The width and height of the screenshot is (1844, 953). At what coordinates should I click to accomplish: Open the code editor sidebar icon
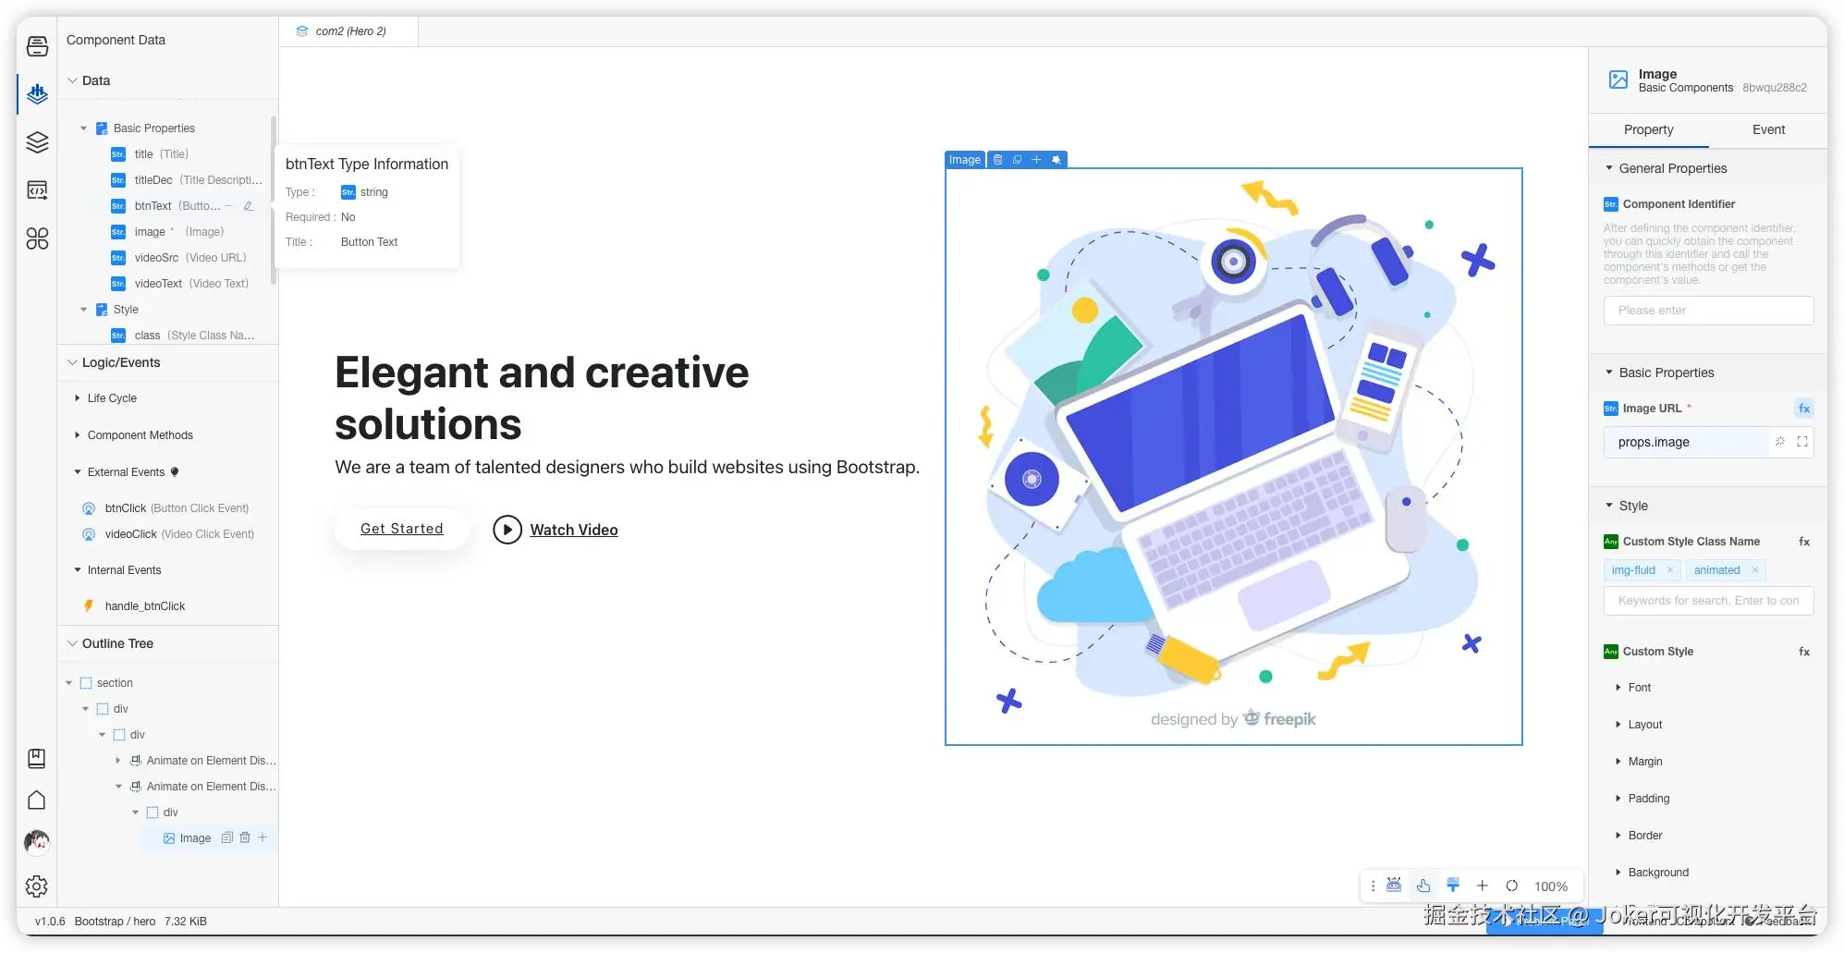[37, 190]
